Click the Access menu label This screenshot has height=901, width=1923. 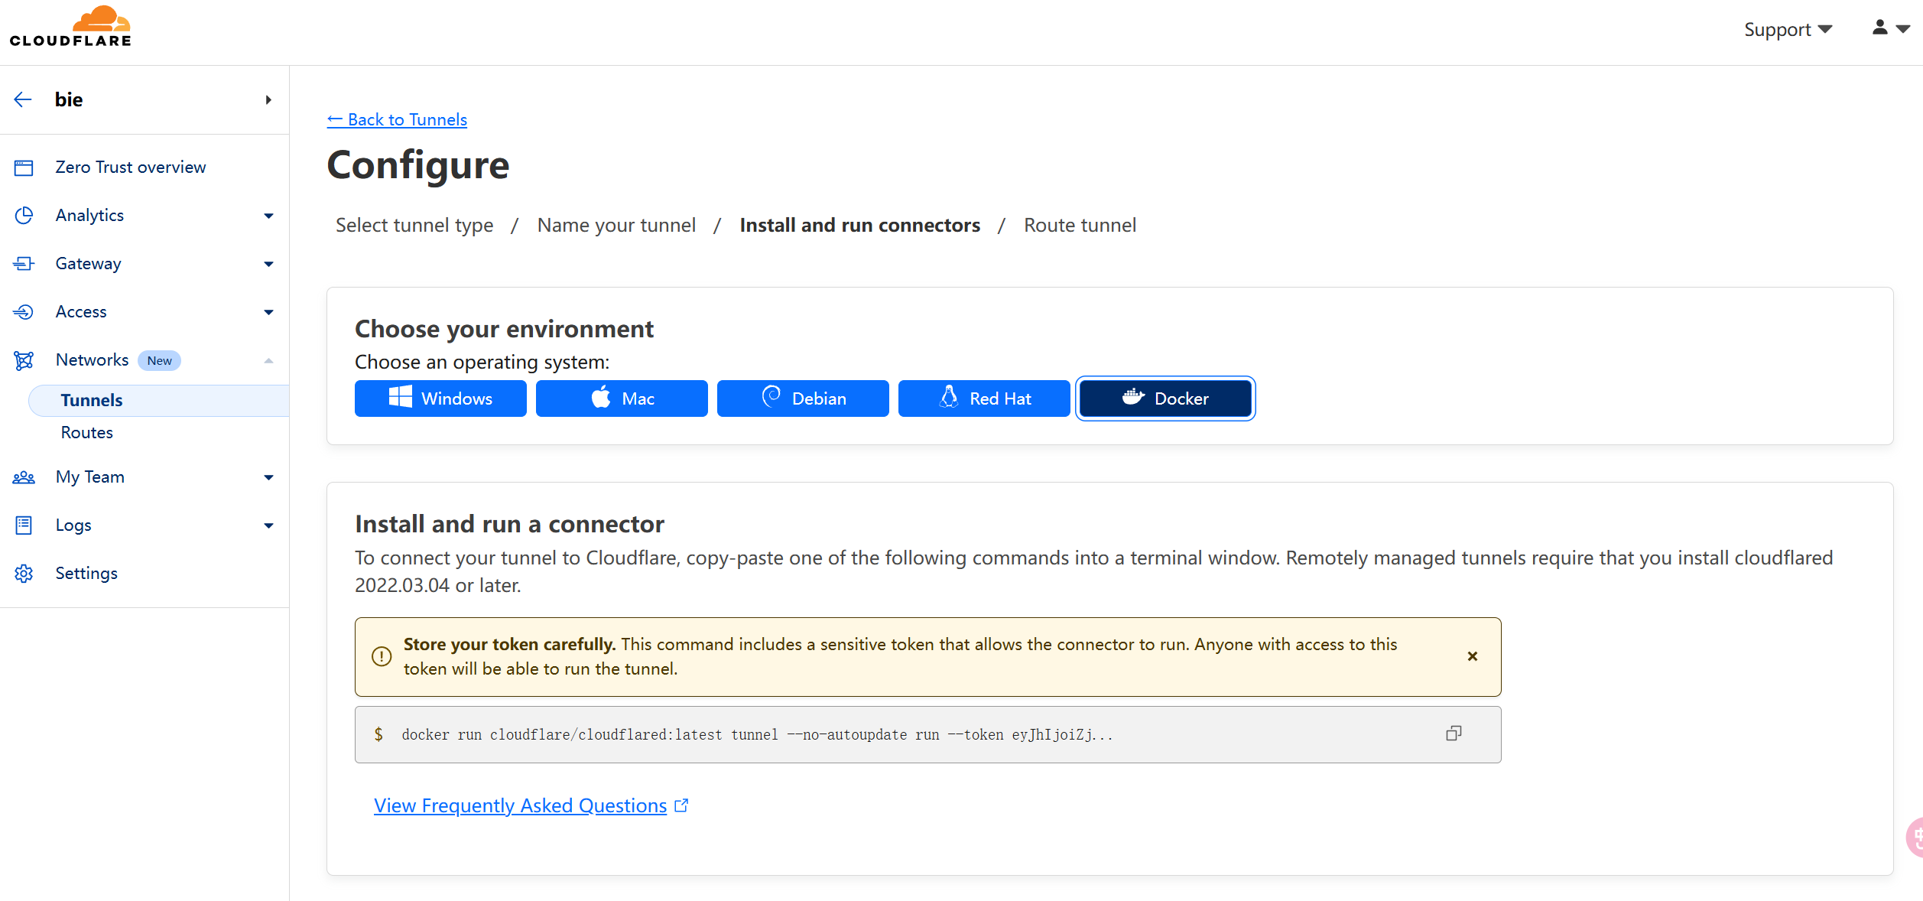pos(81,311)
